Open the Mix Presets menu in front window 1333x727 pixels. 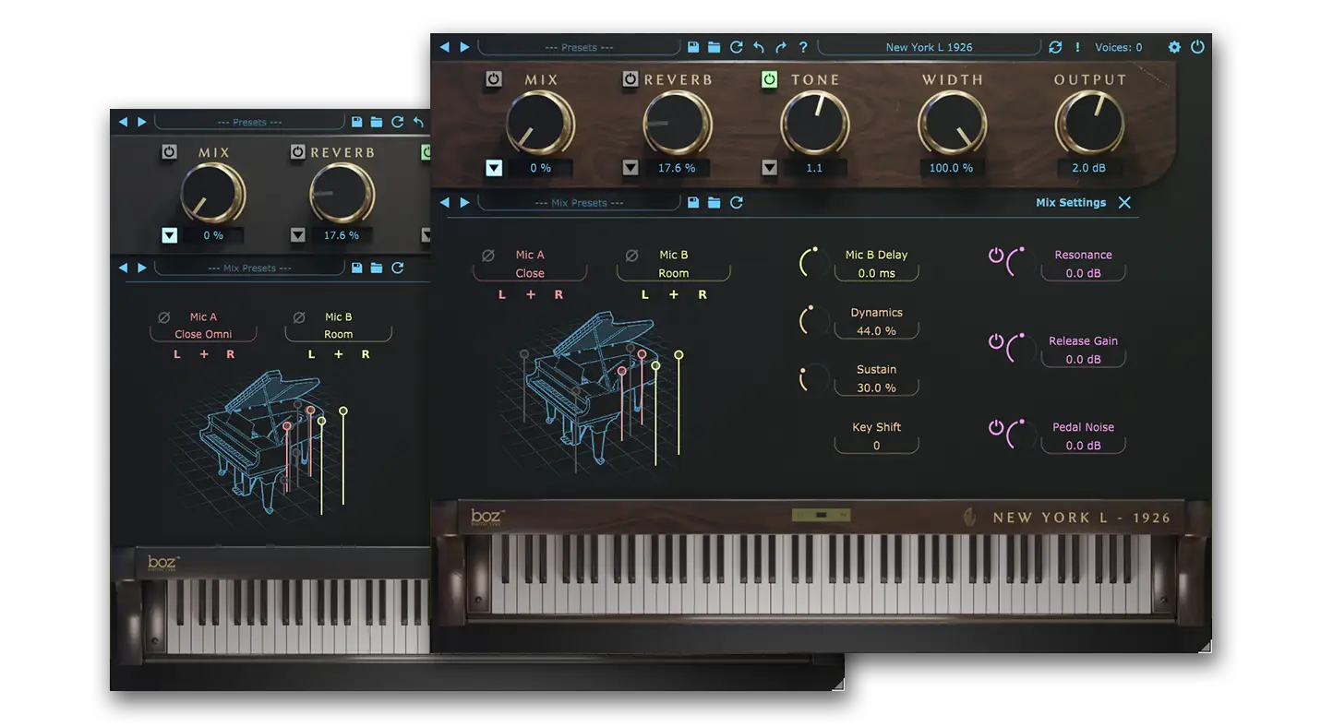[579, 203]
